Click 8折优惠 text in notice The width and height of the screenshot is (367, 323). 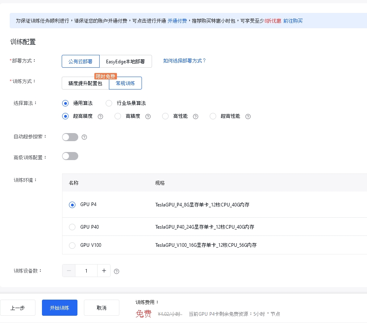273,21
